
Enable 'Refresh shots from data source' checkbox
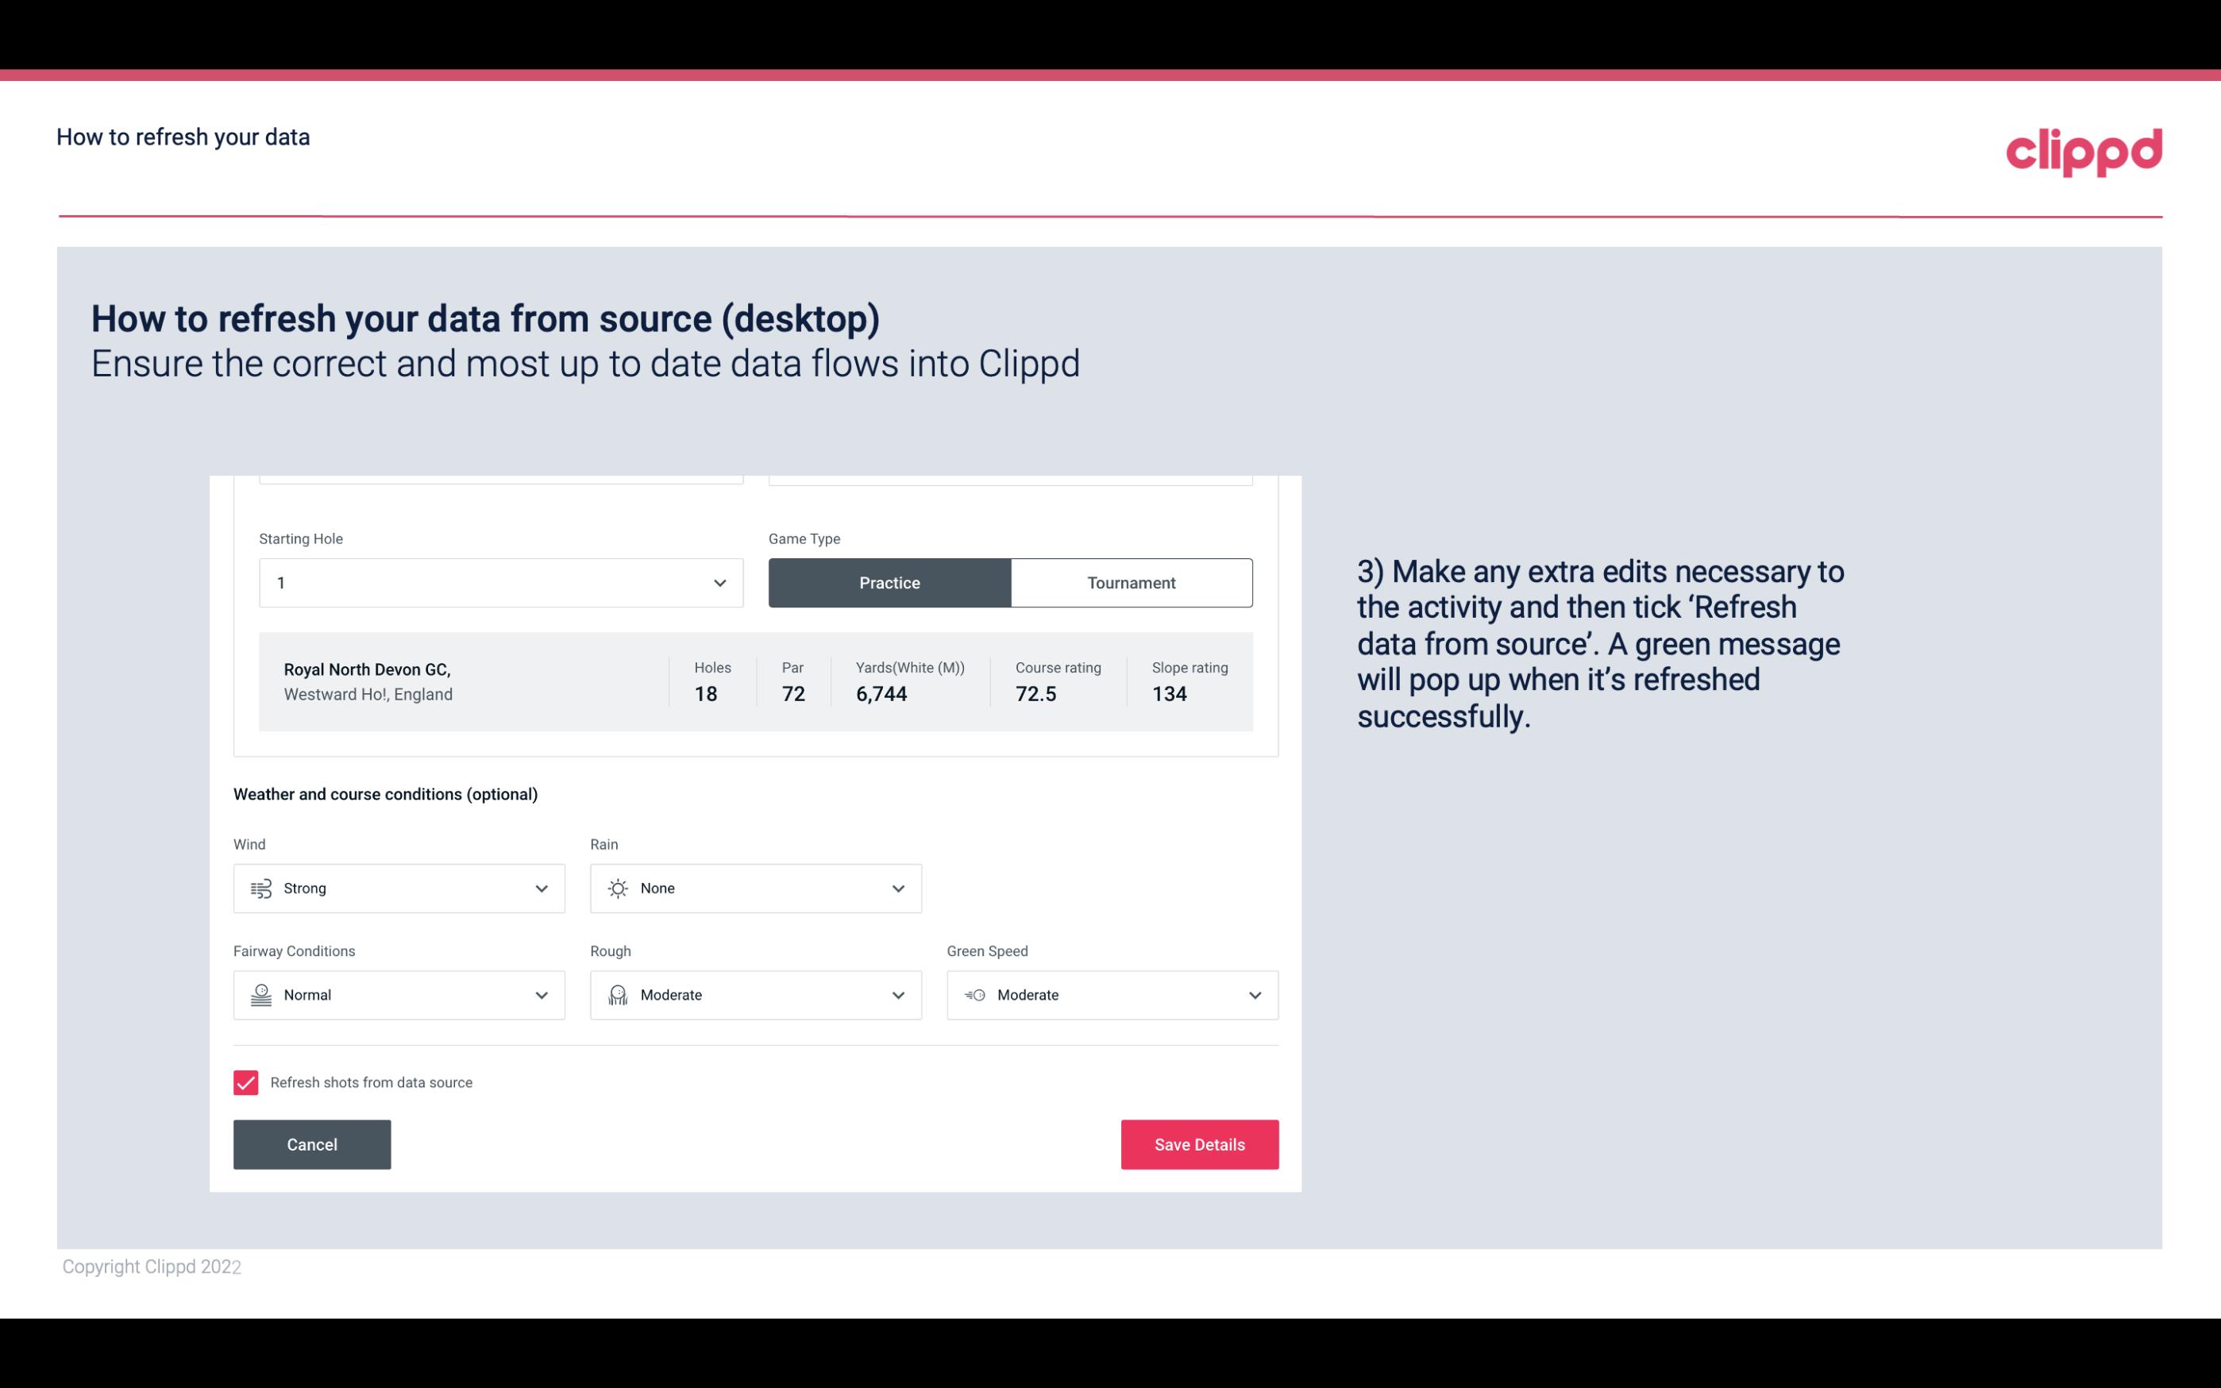[x=246, y=1082]
